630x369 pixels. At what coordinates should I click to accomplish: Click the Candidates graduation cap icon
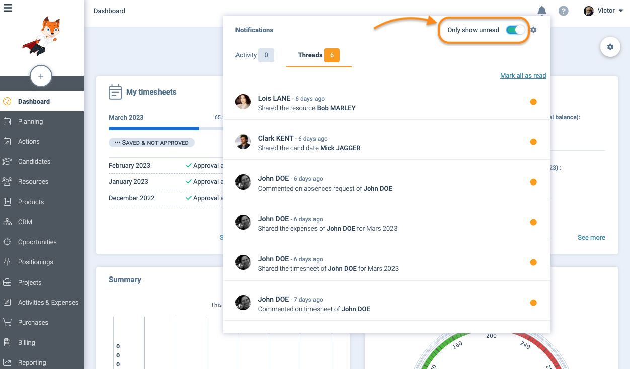(x=7, y=161)
